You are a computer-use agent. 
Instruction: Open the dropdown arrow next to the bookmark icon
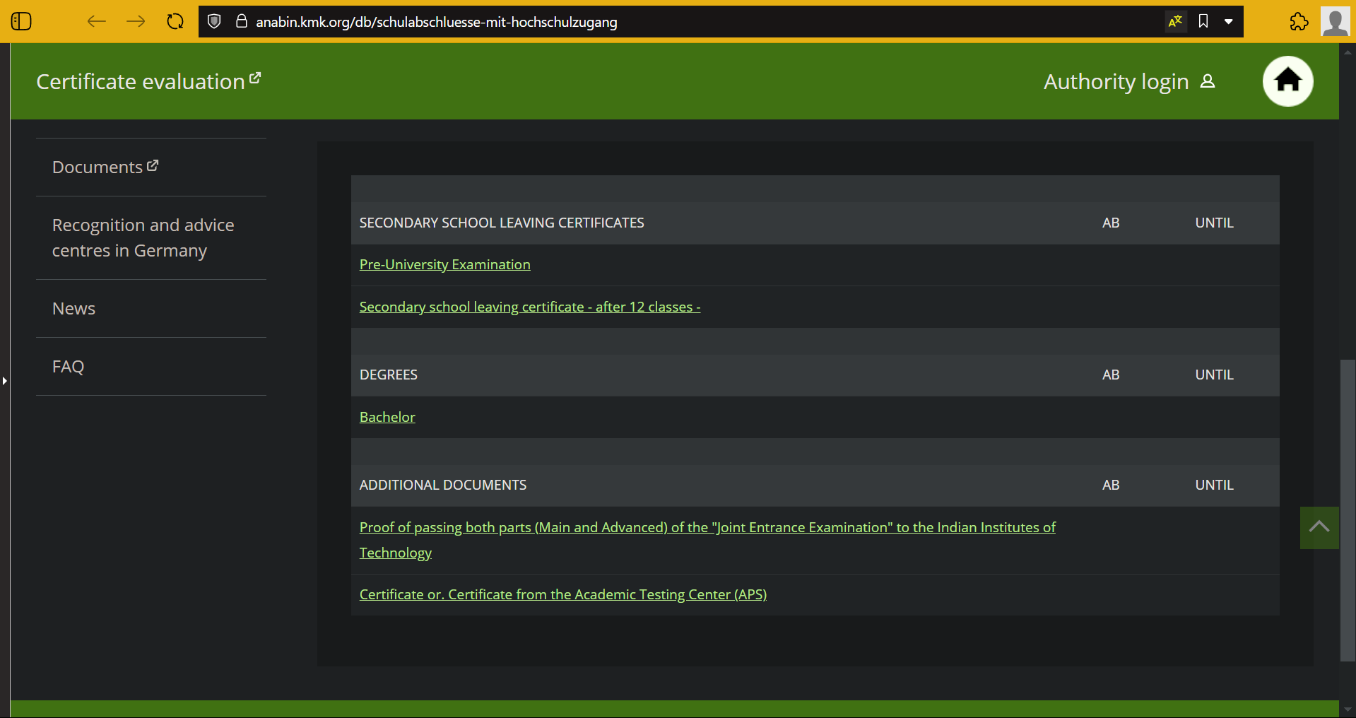(1229, 21)
